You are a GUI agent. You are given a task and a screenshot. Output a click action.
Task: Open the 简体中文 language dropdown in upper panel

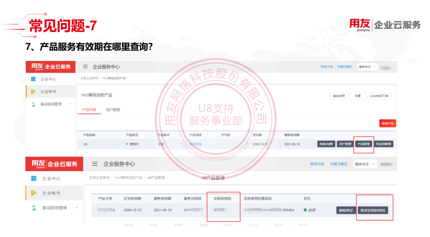(367, 67)
